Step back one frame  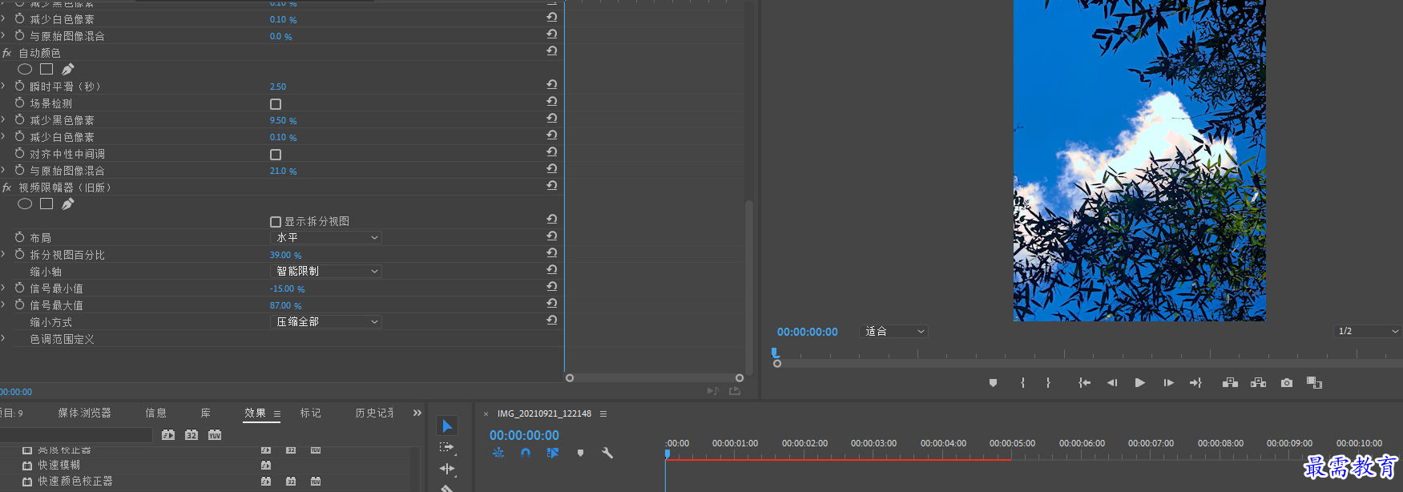pyautogui.click(x=1112, y=383)
